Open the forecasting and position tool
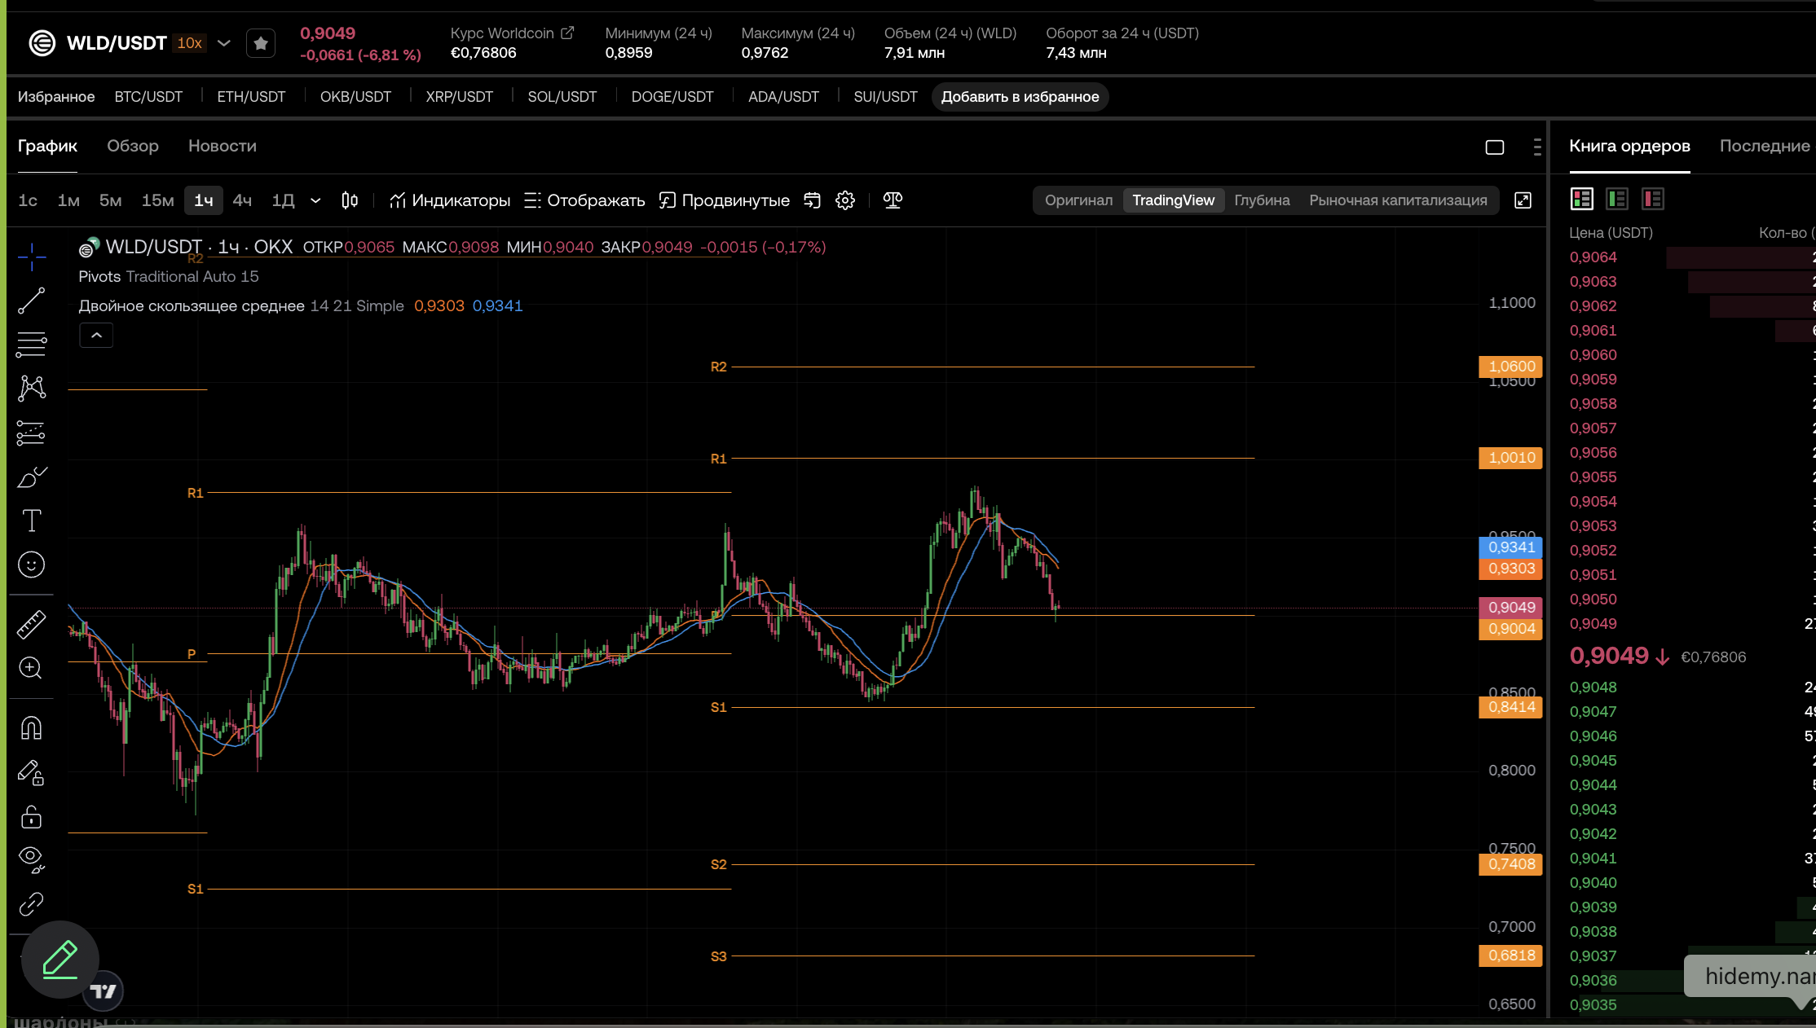 click(32, 433)
